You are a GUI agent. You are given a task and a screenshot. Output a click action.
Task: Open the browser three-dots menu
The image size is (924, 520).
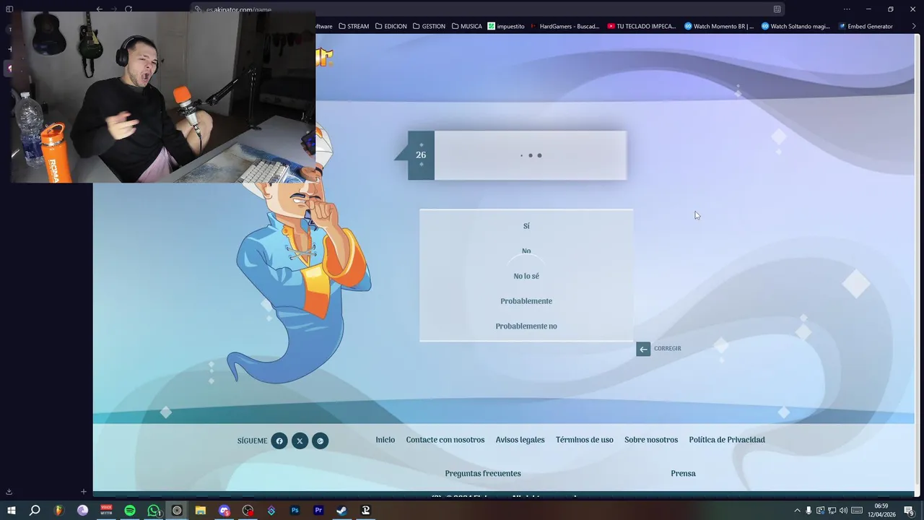pyautogui.click(x=847, y=9)
